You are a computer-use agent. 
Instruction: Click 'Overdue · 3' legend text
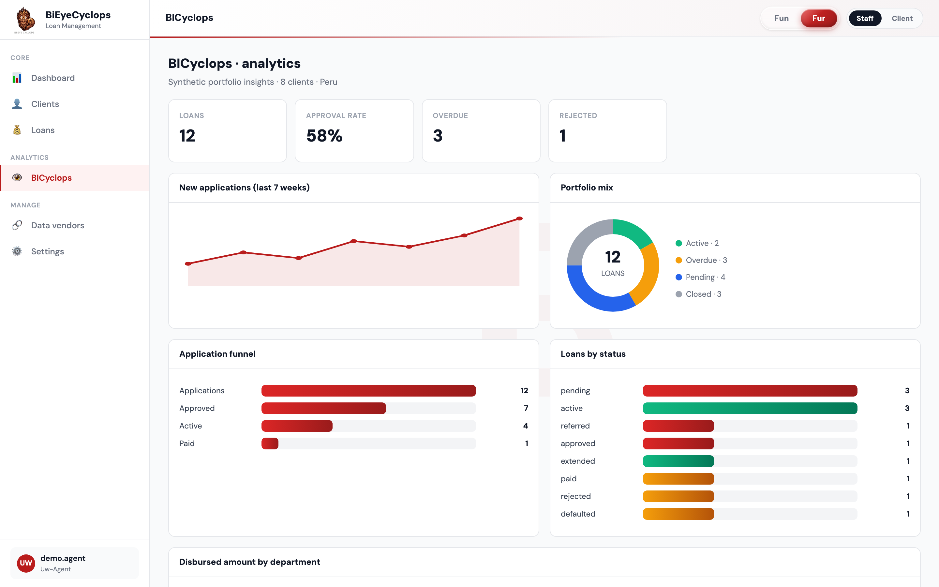click(x=706, y=260)
